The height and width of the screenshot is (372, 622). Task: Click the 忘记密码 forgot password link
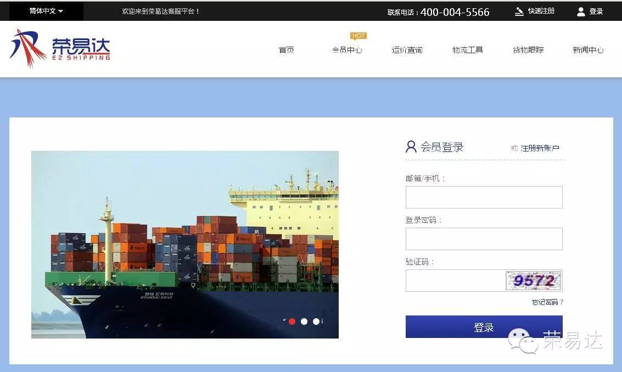click(x=547, y=302)
